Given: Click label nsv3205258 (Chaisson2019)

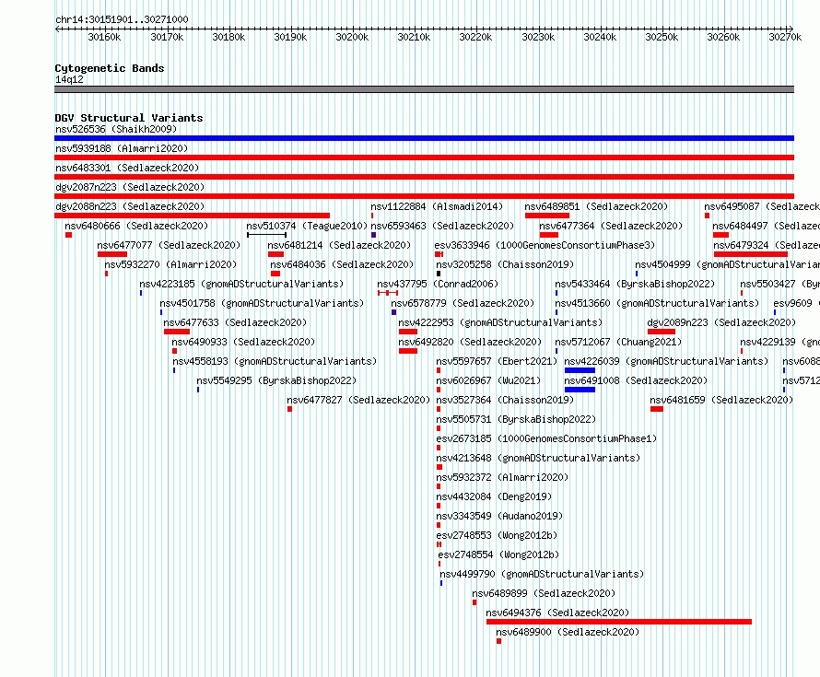Looking at the screenshot, I should pyautogui.click(x=505, y=264).
